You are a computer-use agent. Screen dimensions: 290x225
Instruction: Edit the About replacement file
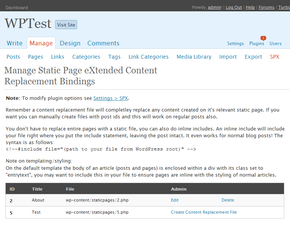tap(175, 200)
